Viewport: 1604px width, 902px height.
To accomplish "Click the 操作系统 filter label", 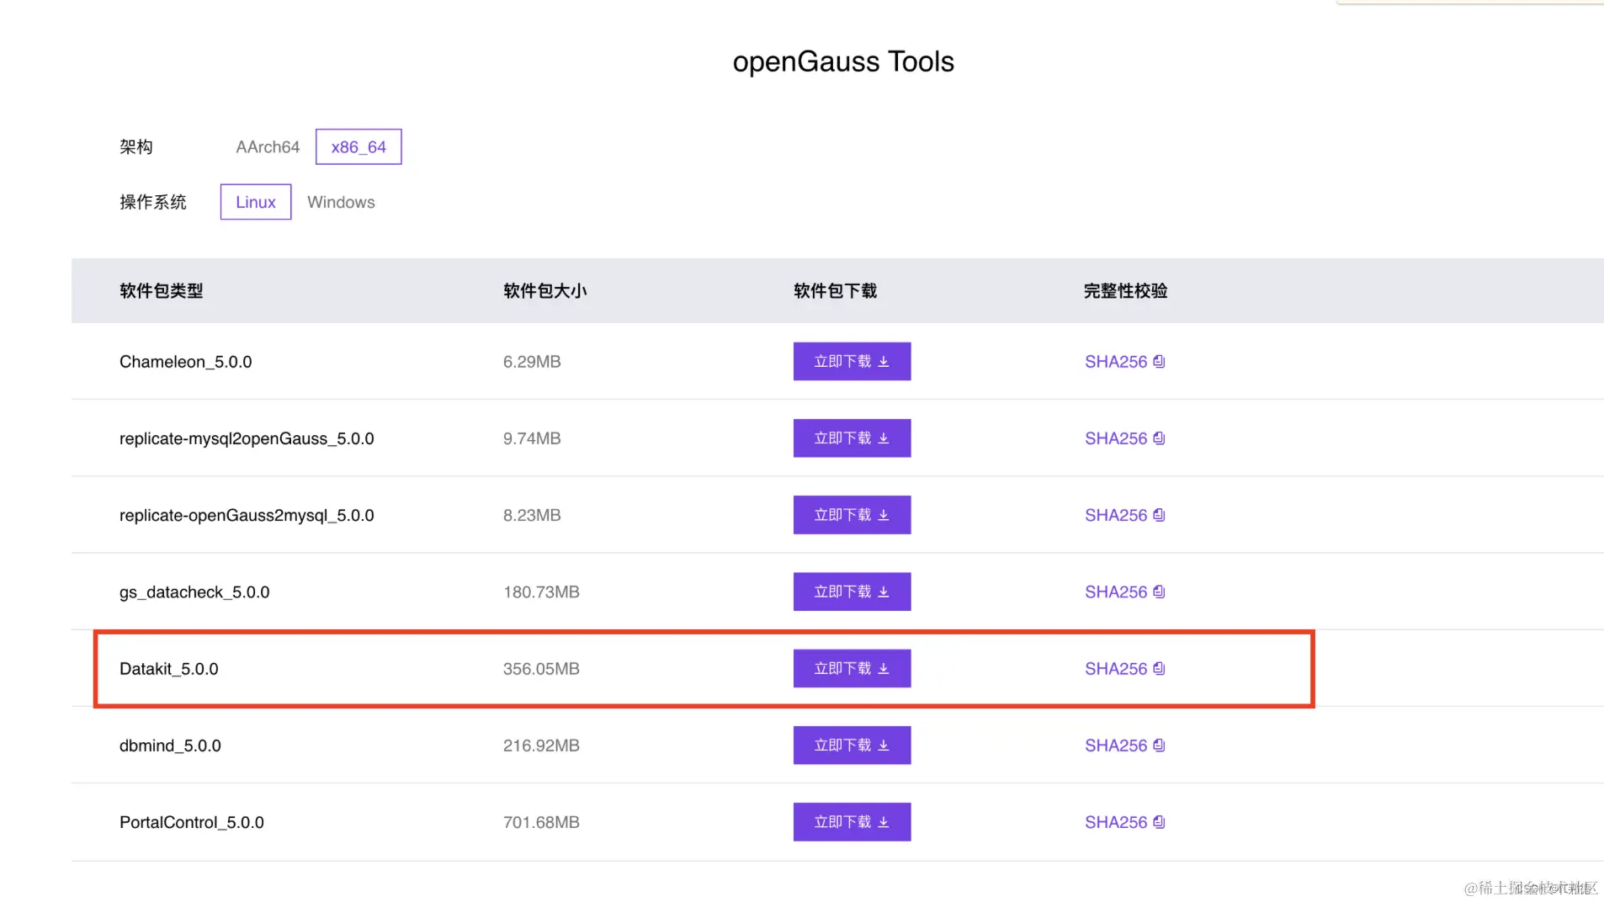I will [153, 202].
